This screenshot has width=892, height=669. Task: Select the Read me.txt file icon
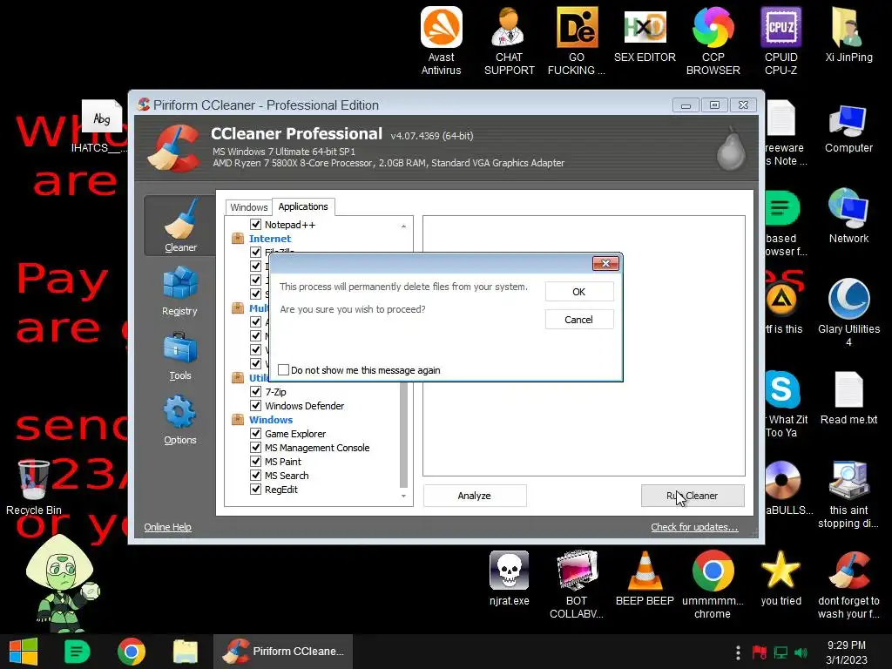pos(848,397)
